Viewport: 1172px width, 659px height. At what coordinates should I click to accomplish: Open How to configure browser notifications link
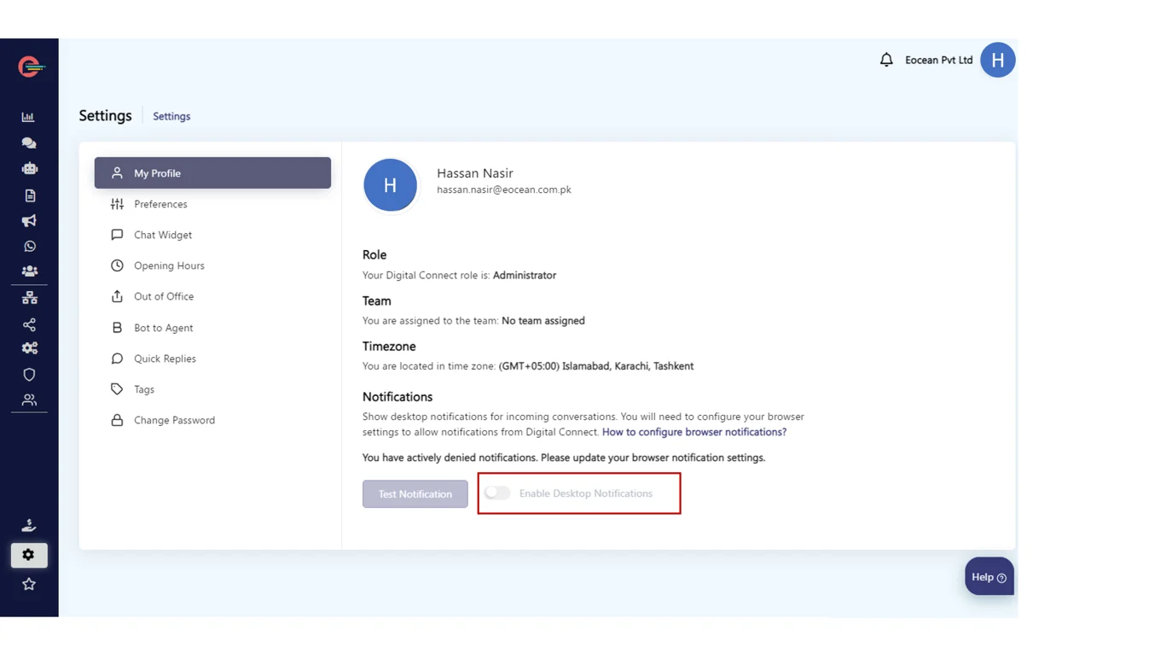pos(693,432)
